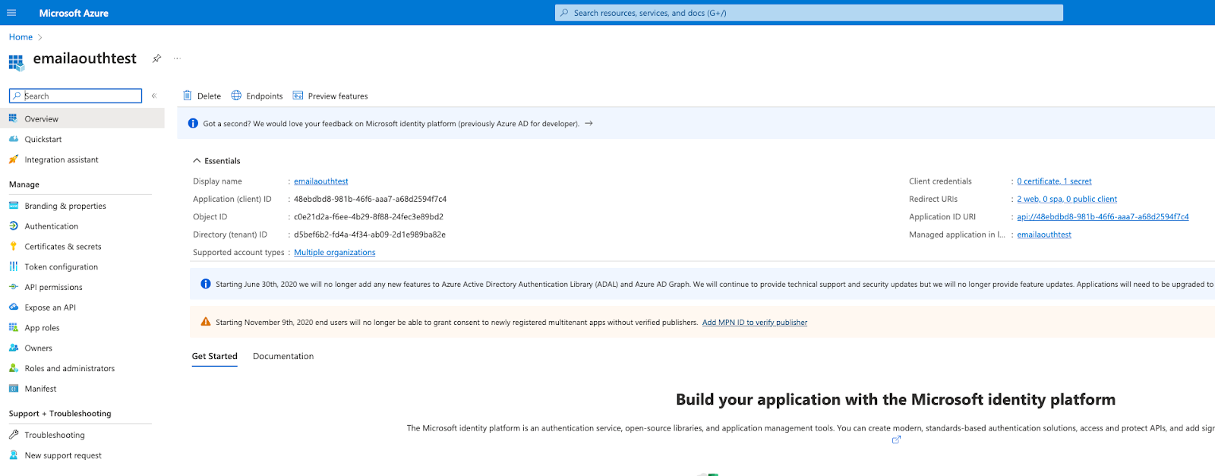Click the Troubleshooting wrench icon
This screenshot has width=1215, height=476.
point(13,435)
